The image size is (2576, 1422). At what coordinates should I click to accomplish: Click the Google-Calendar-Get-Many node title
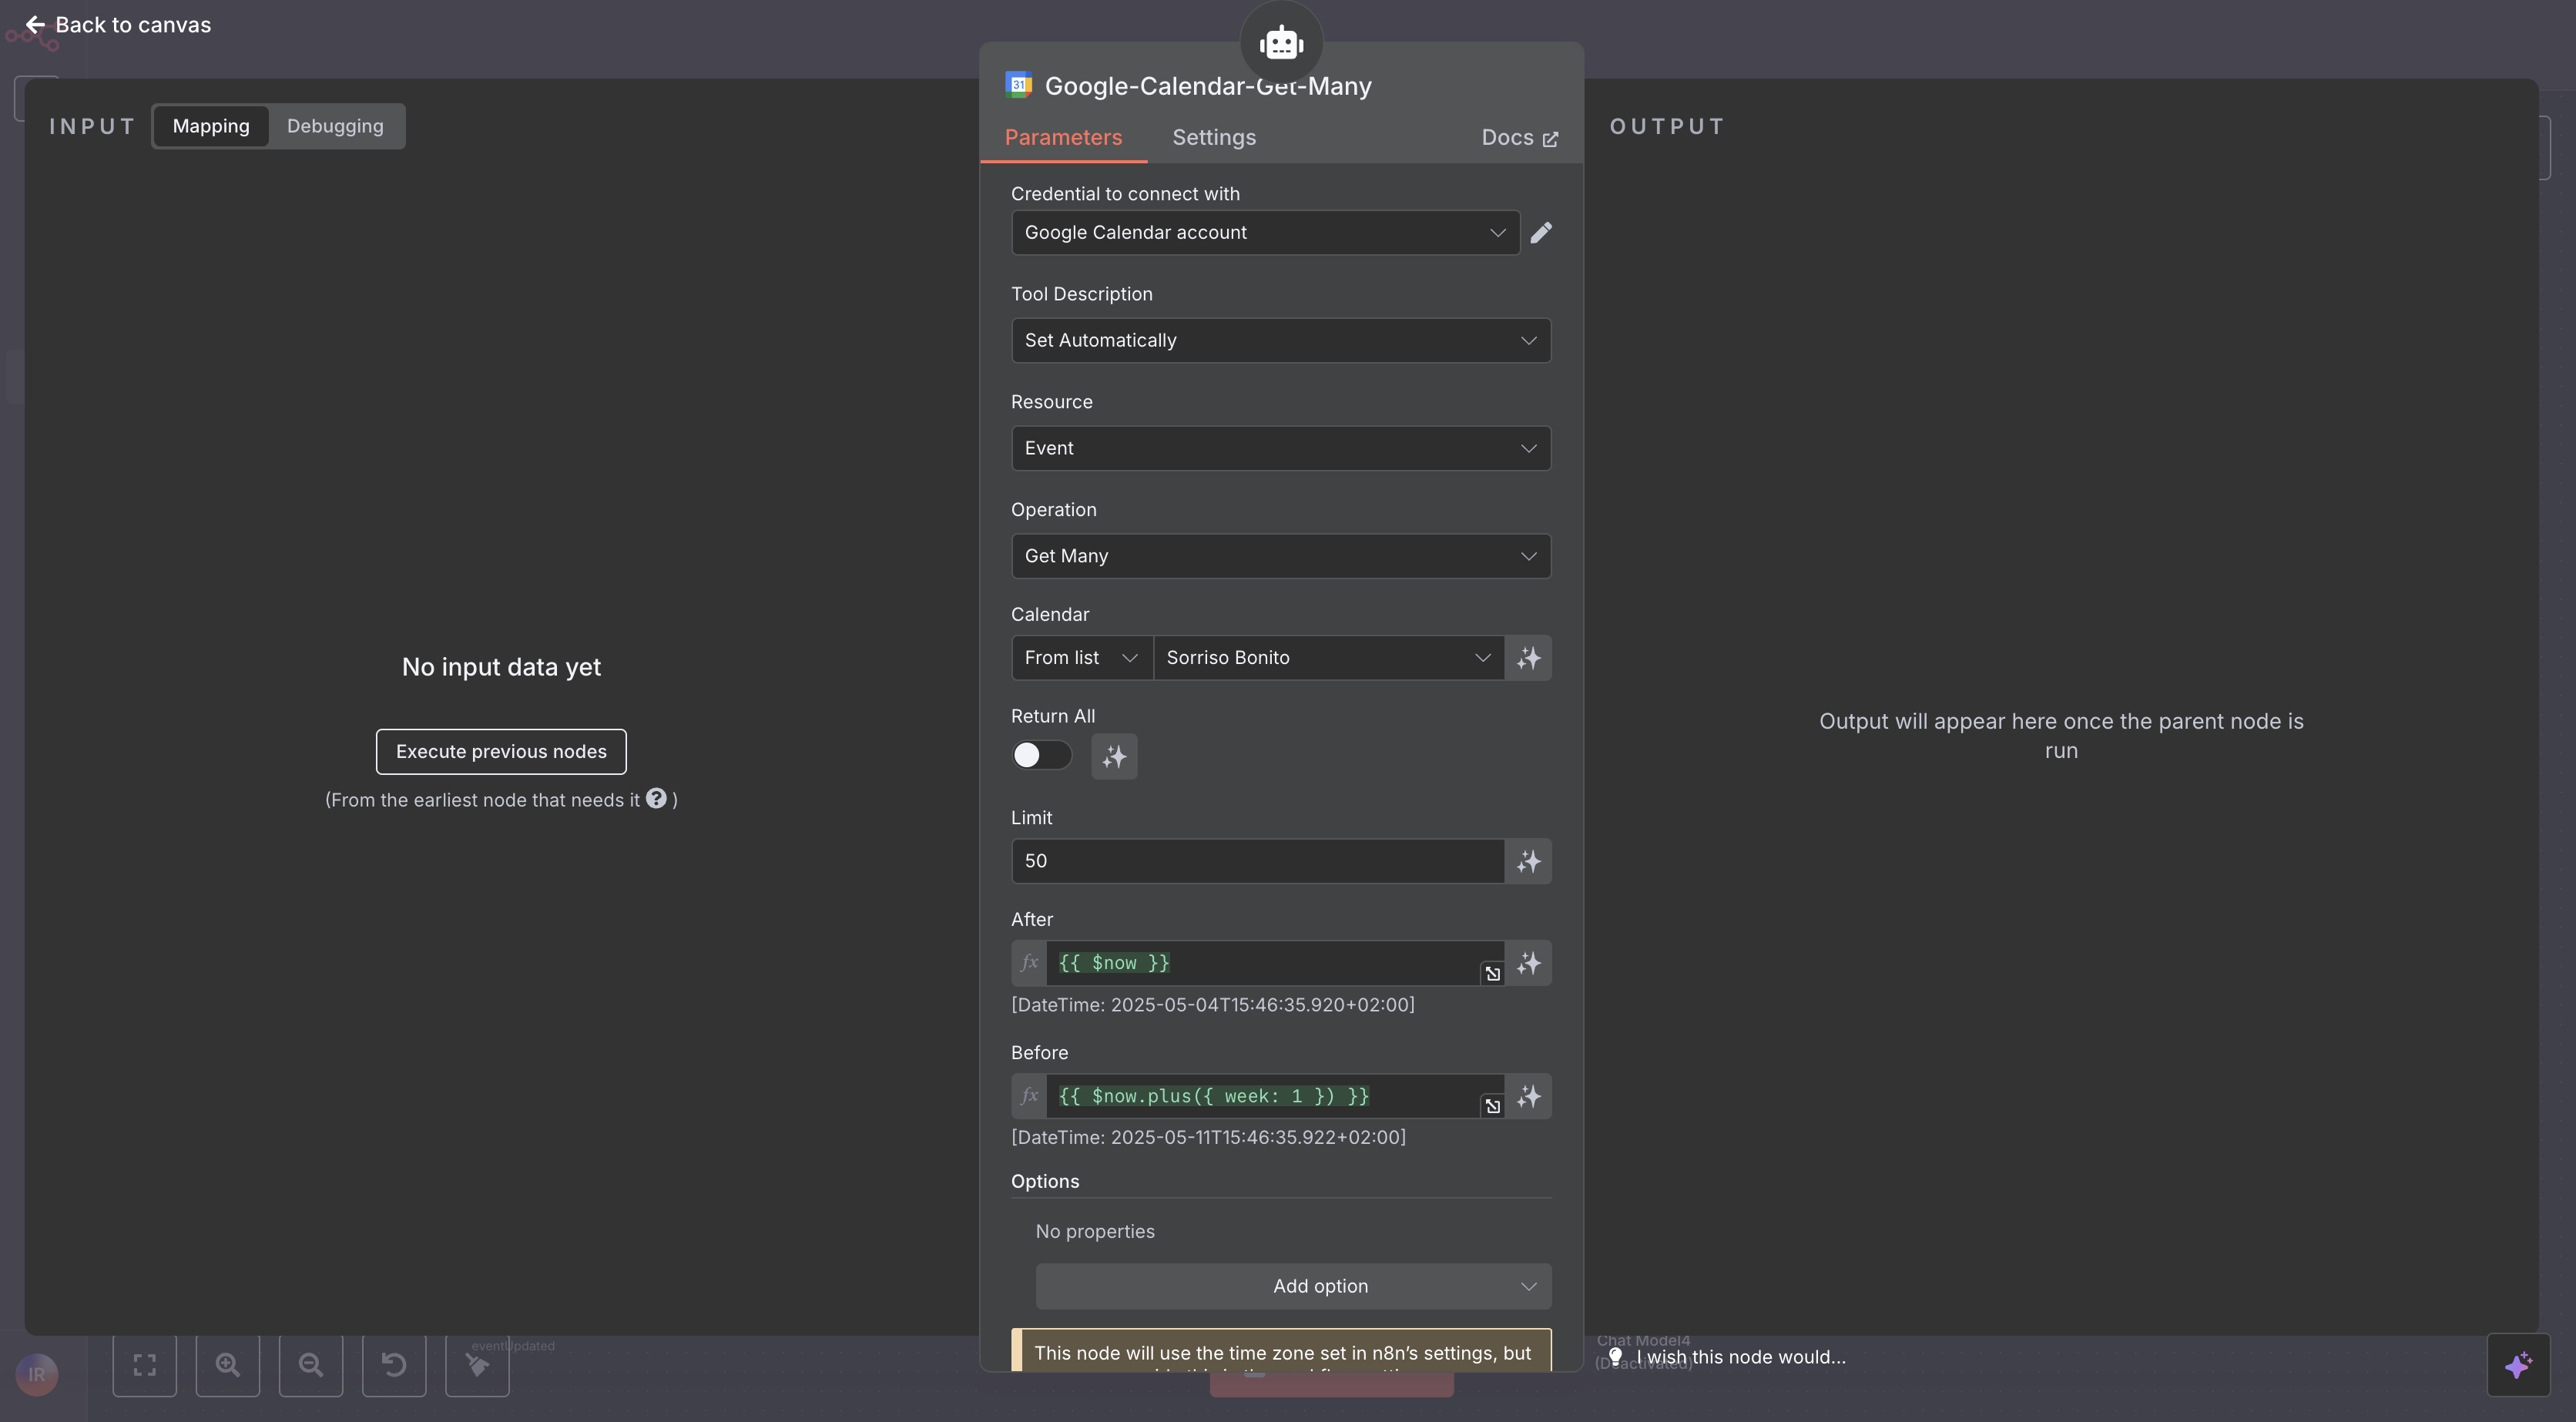[1208, 86]
